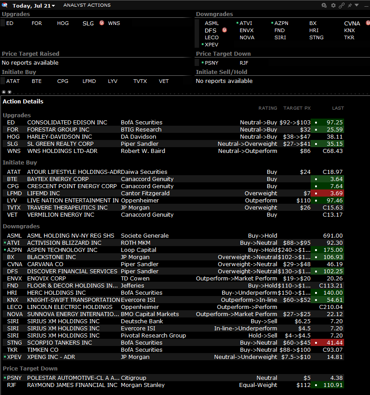Click the small down navigation arrow below sections
The width and height of the screenshot is (370, 395).
click(9, 92)
